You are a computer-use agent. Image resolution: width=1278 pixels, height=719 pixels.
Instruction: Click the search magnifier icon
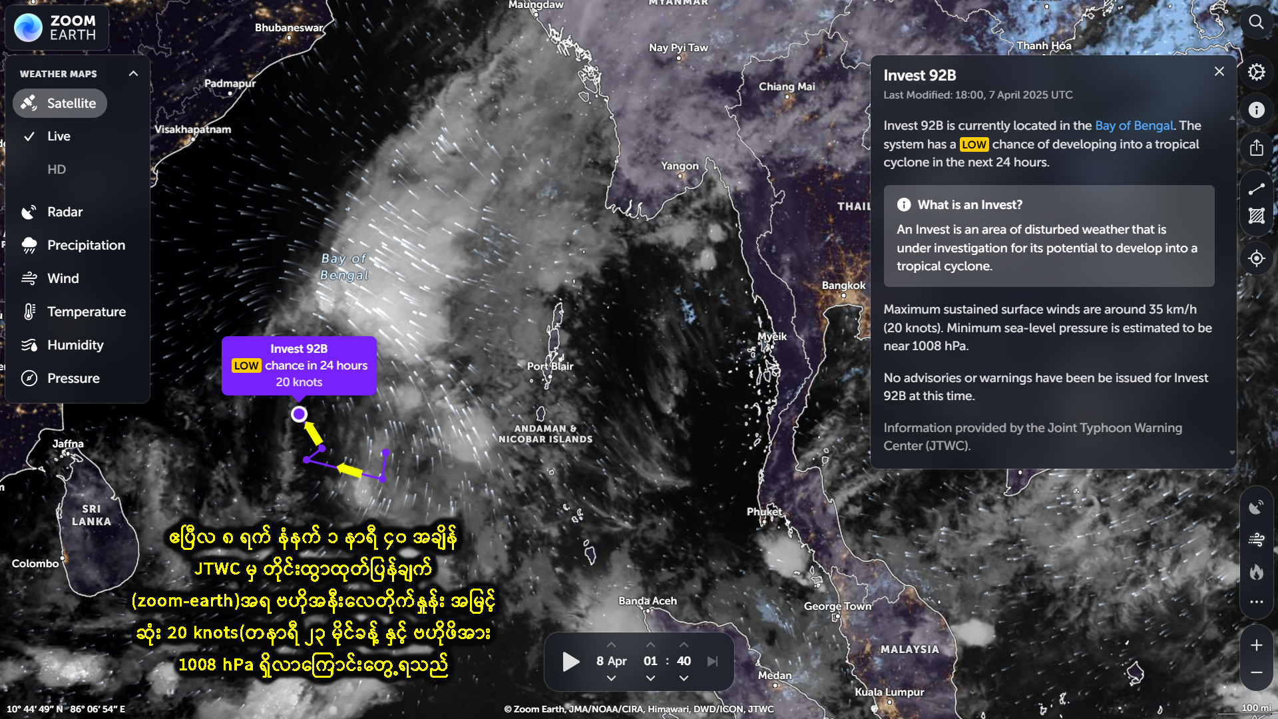click(1256, 22)
